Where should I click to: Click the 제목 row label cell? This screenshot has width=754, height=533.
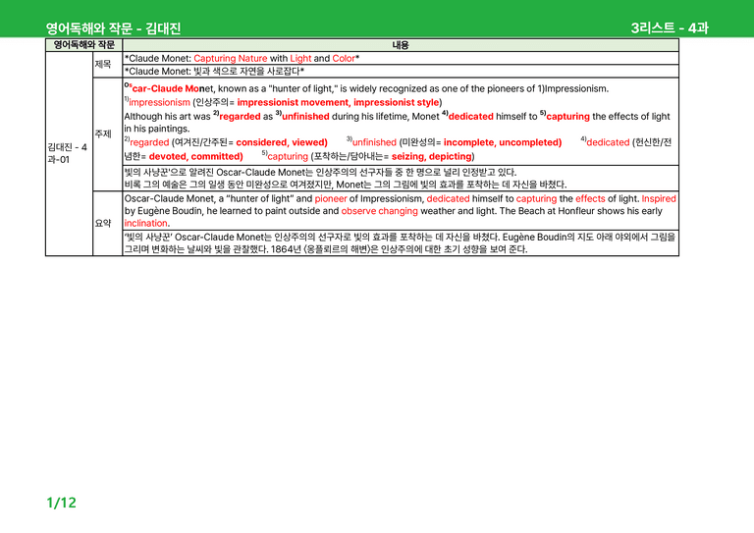[x=107, y=65]
